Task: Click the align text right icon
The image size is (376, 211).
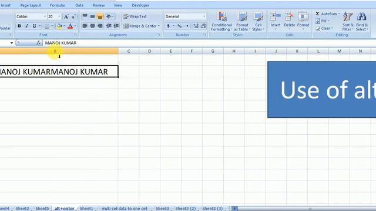Action: click(x=100, y=26)
